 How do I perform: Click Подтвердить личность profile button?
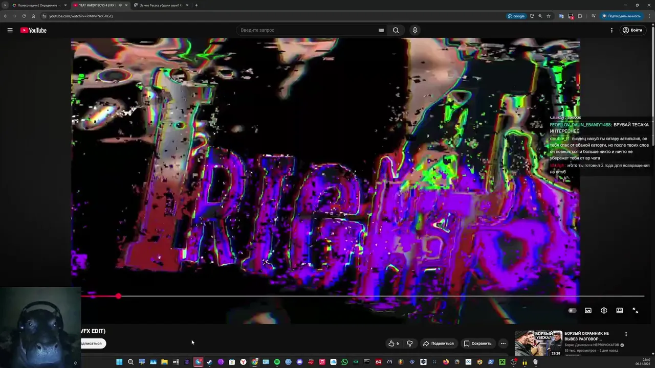(x=622, y=16)
